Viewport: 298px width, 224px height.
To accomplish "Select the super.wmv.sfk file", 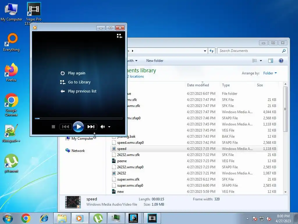I will point(126,179).
